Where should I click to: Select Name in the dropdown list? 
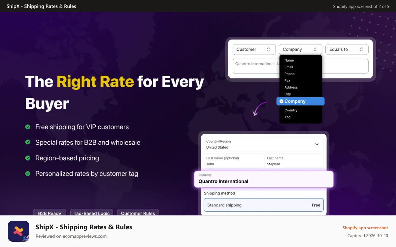[x=289, y=60]
